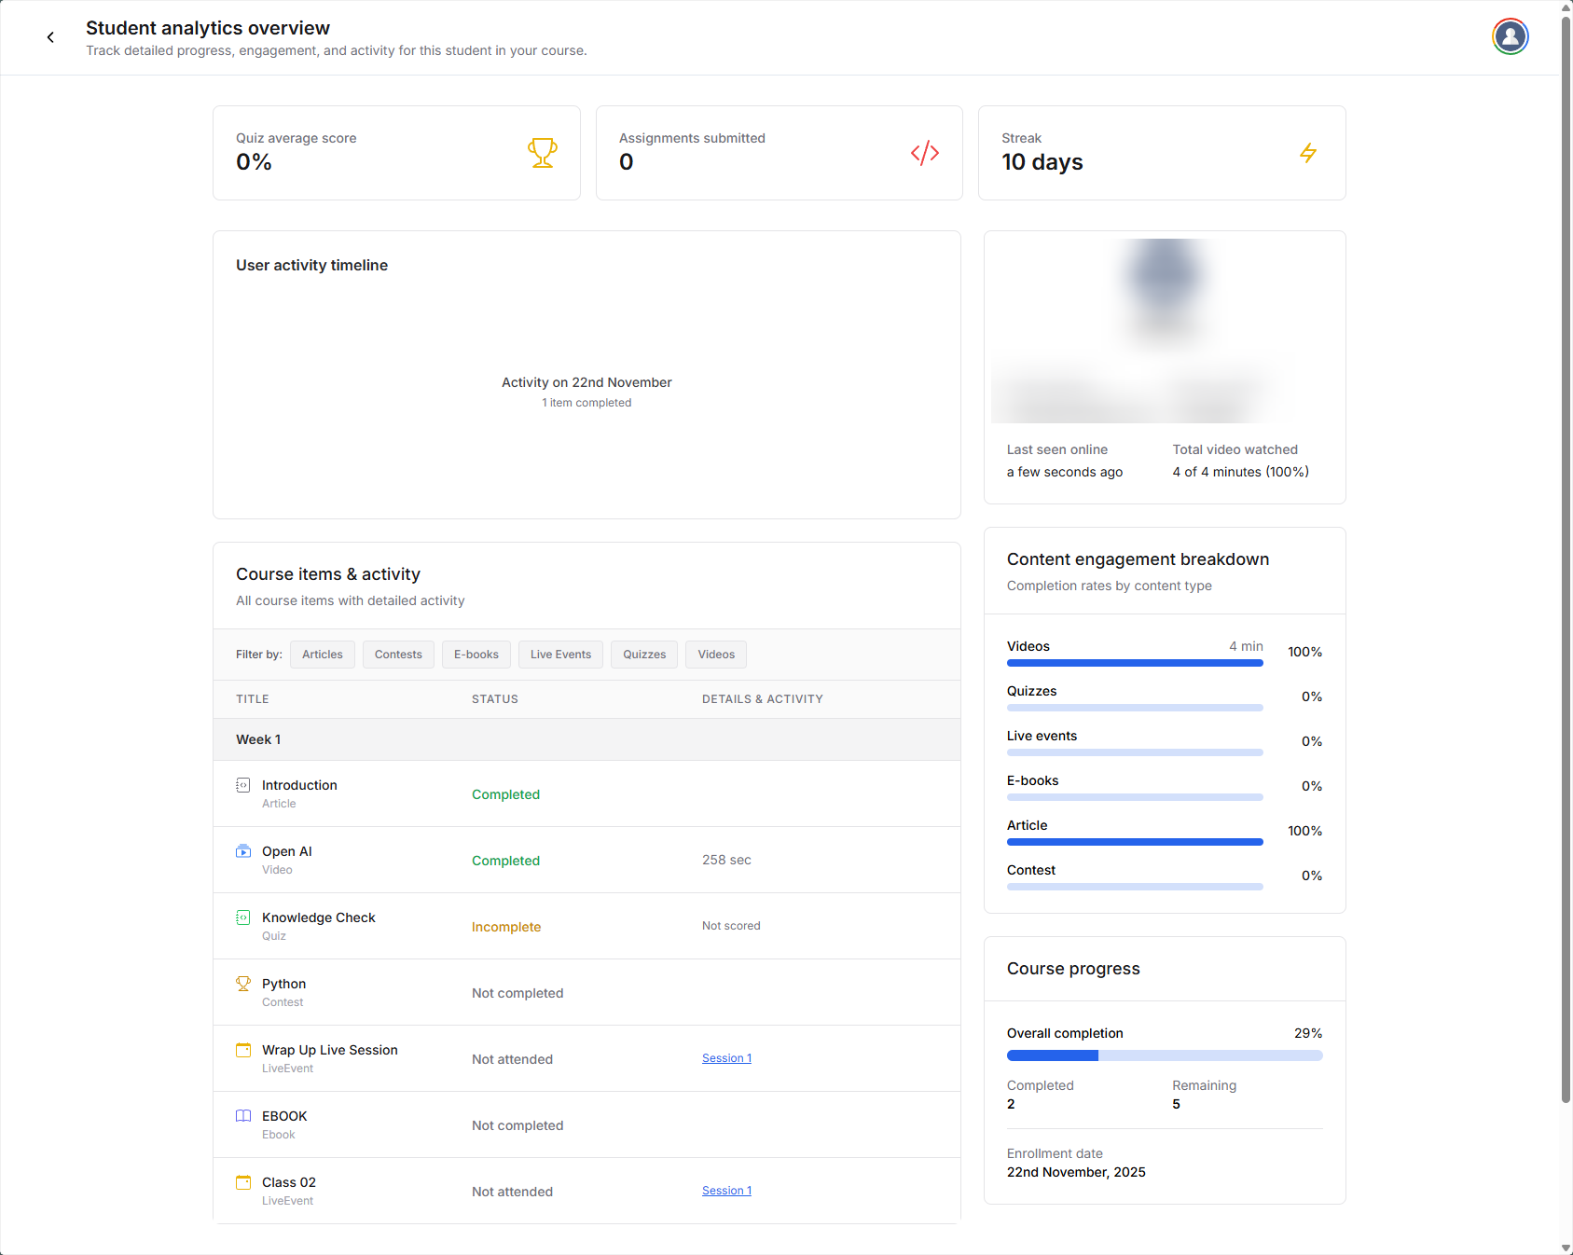
Task: Click the back arrow beside Student analytics overview
Action: tap(50, 37)
